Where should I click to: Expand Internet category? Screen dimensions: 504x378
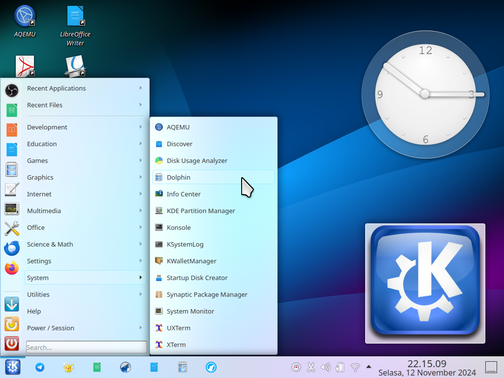point(86,194)
